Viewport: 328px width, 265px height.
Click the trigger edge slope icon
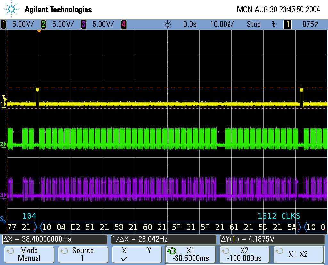pos(273,24)
